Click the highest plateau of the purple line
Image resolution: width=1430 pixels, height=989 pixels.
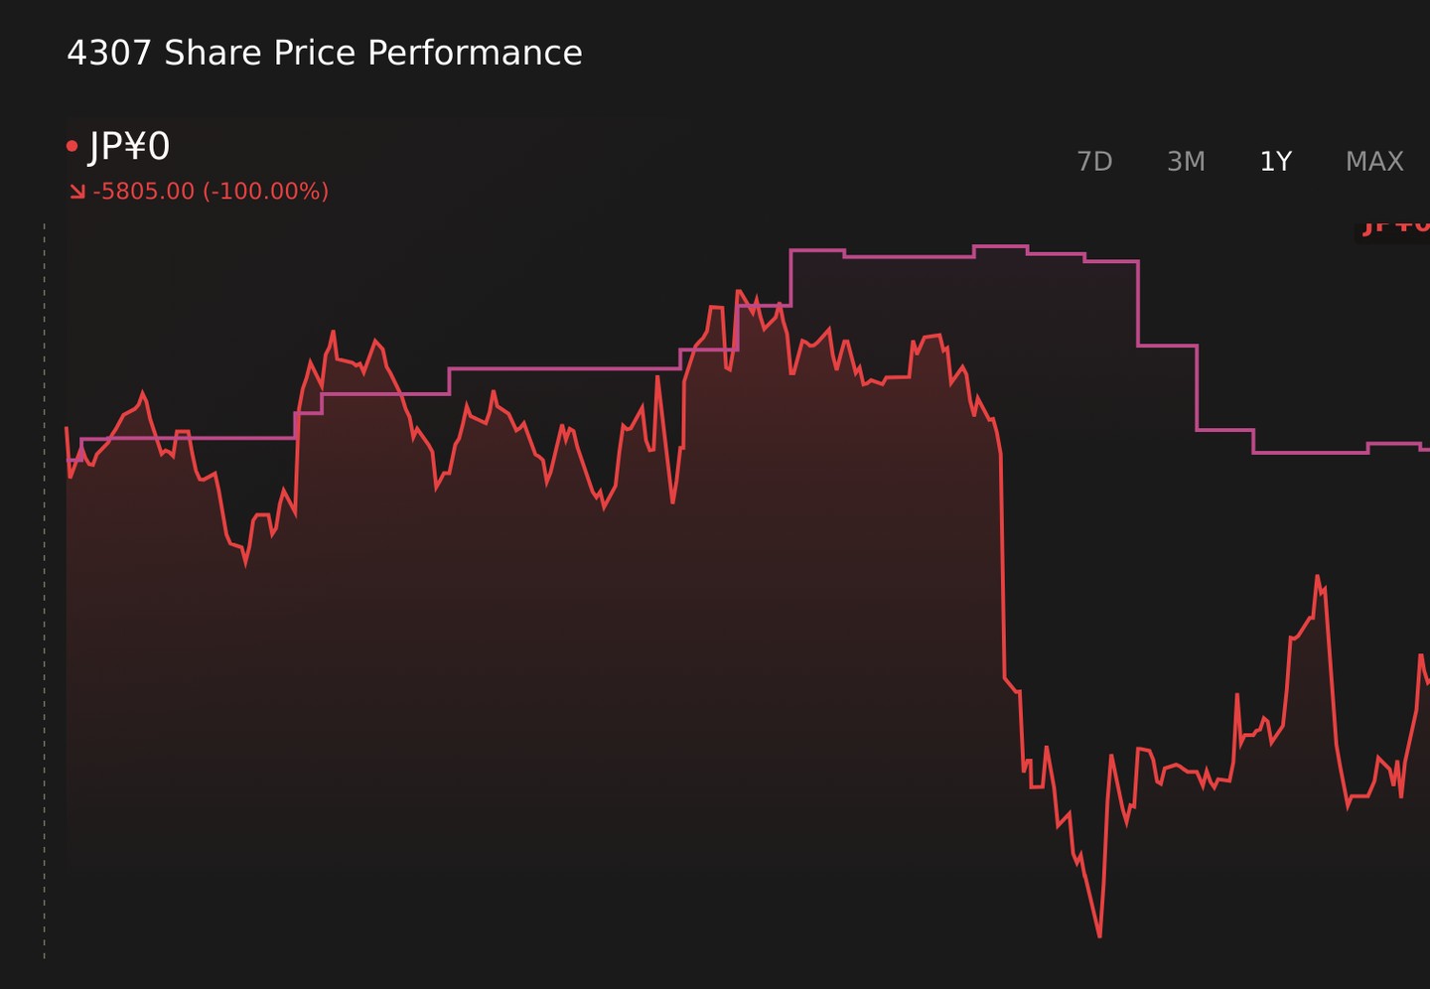coord(1000,246)
